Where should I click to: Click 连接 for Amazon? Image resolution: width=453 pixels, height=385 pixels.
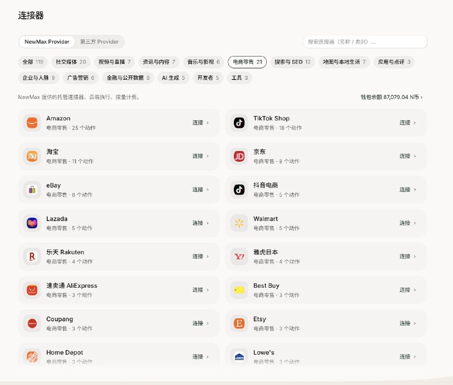tap(200, 123)
